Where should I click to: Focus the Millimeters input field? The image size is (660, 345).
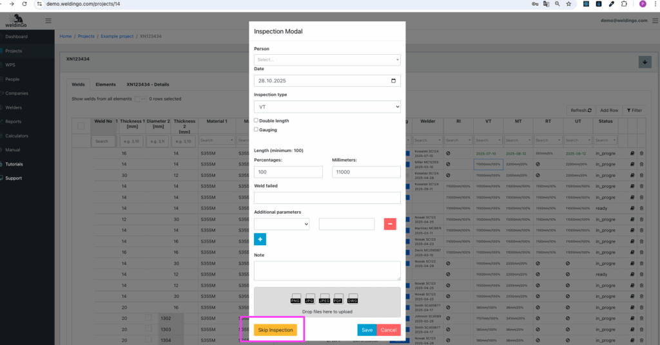click(366, 172)
